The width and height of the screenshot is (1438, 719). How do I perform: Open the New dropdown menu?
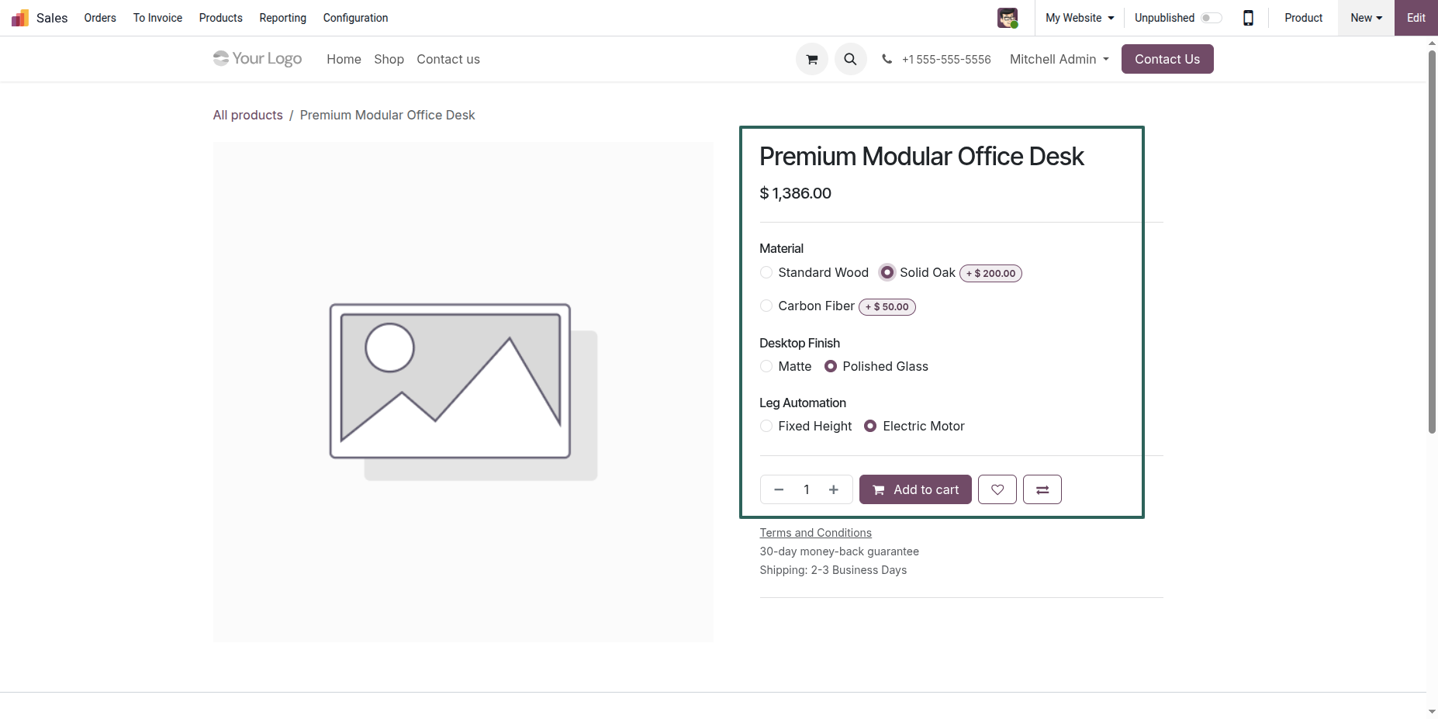(x=1366, y=18)
